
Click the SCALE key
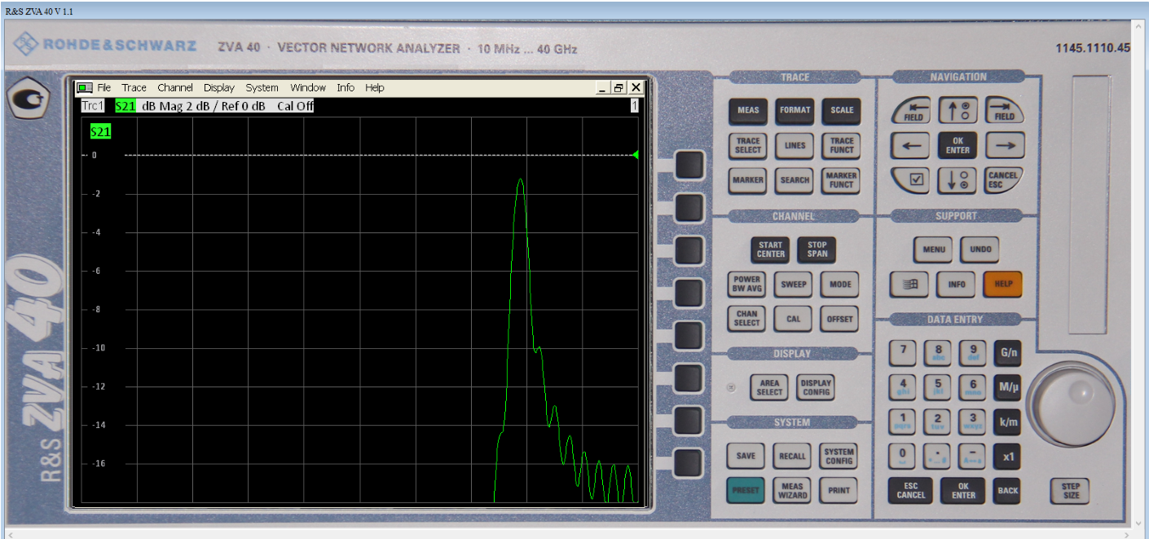(x=842, y=111)
